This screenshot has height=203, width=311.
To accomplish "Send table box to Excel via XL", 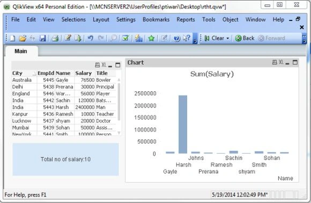I will click(104, 65).
